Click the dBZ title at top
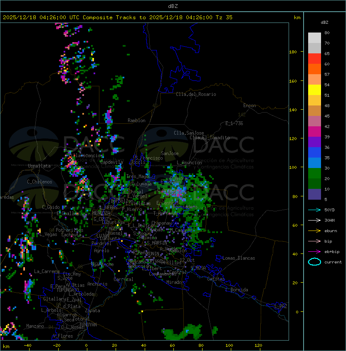 (173, 6)
